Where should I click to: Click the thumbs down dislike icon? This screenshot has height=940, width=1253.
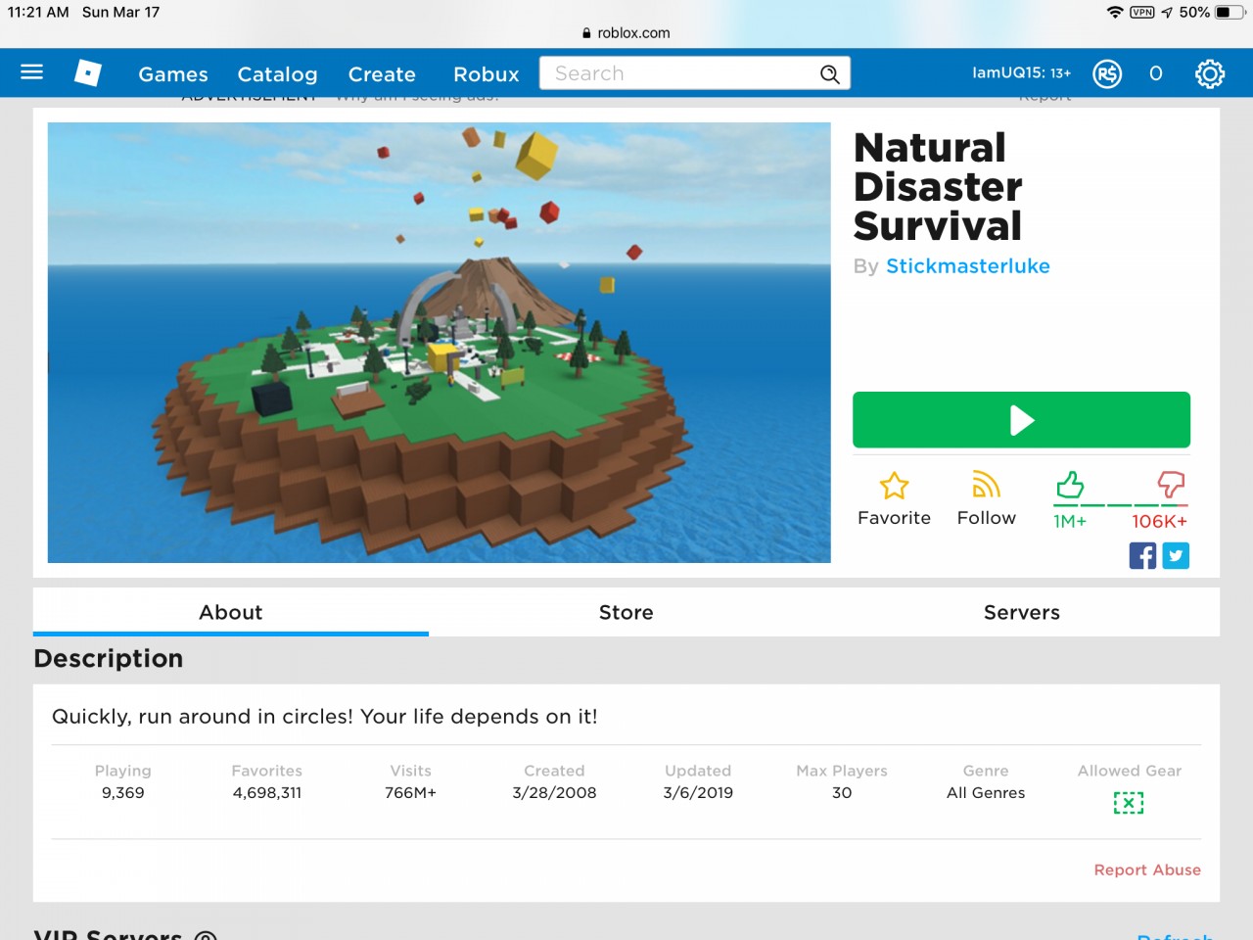tap(1171, 484)
